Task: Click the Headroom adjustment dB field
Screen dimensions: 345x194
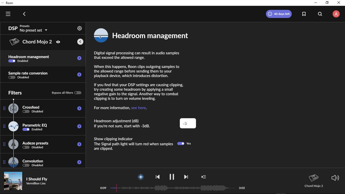Action: click(188, 123)
